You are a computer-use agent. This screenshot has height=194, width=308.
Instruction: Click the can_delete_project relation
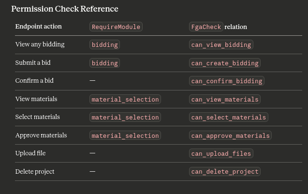(225, 172)
